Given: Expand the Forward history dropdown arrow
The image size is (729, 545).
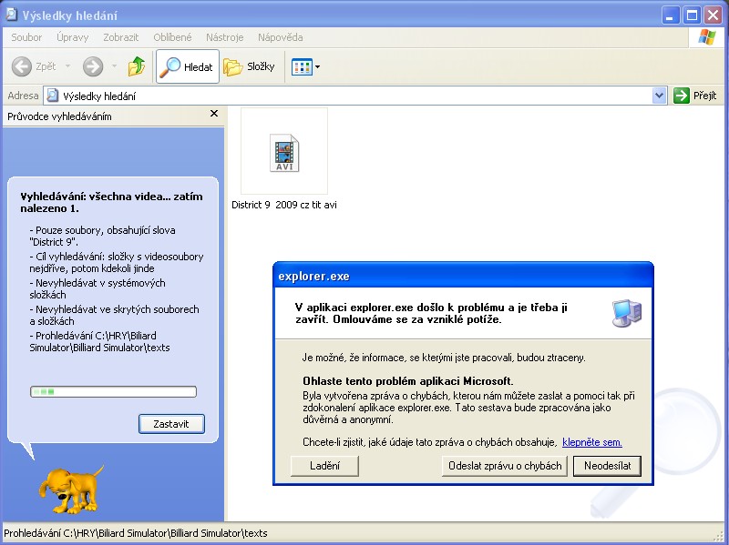Looking at the screenshot, I should [115, 66].
